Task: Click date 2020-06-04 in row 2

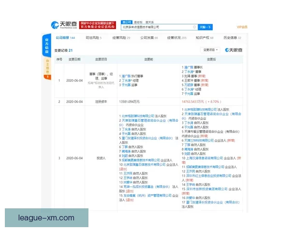Action: [x=74, y=102]
